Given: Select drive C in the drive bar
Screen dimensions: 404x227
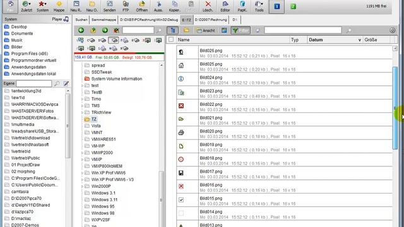Looking at the screenshot, I should (x=91, y=40).
